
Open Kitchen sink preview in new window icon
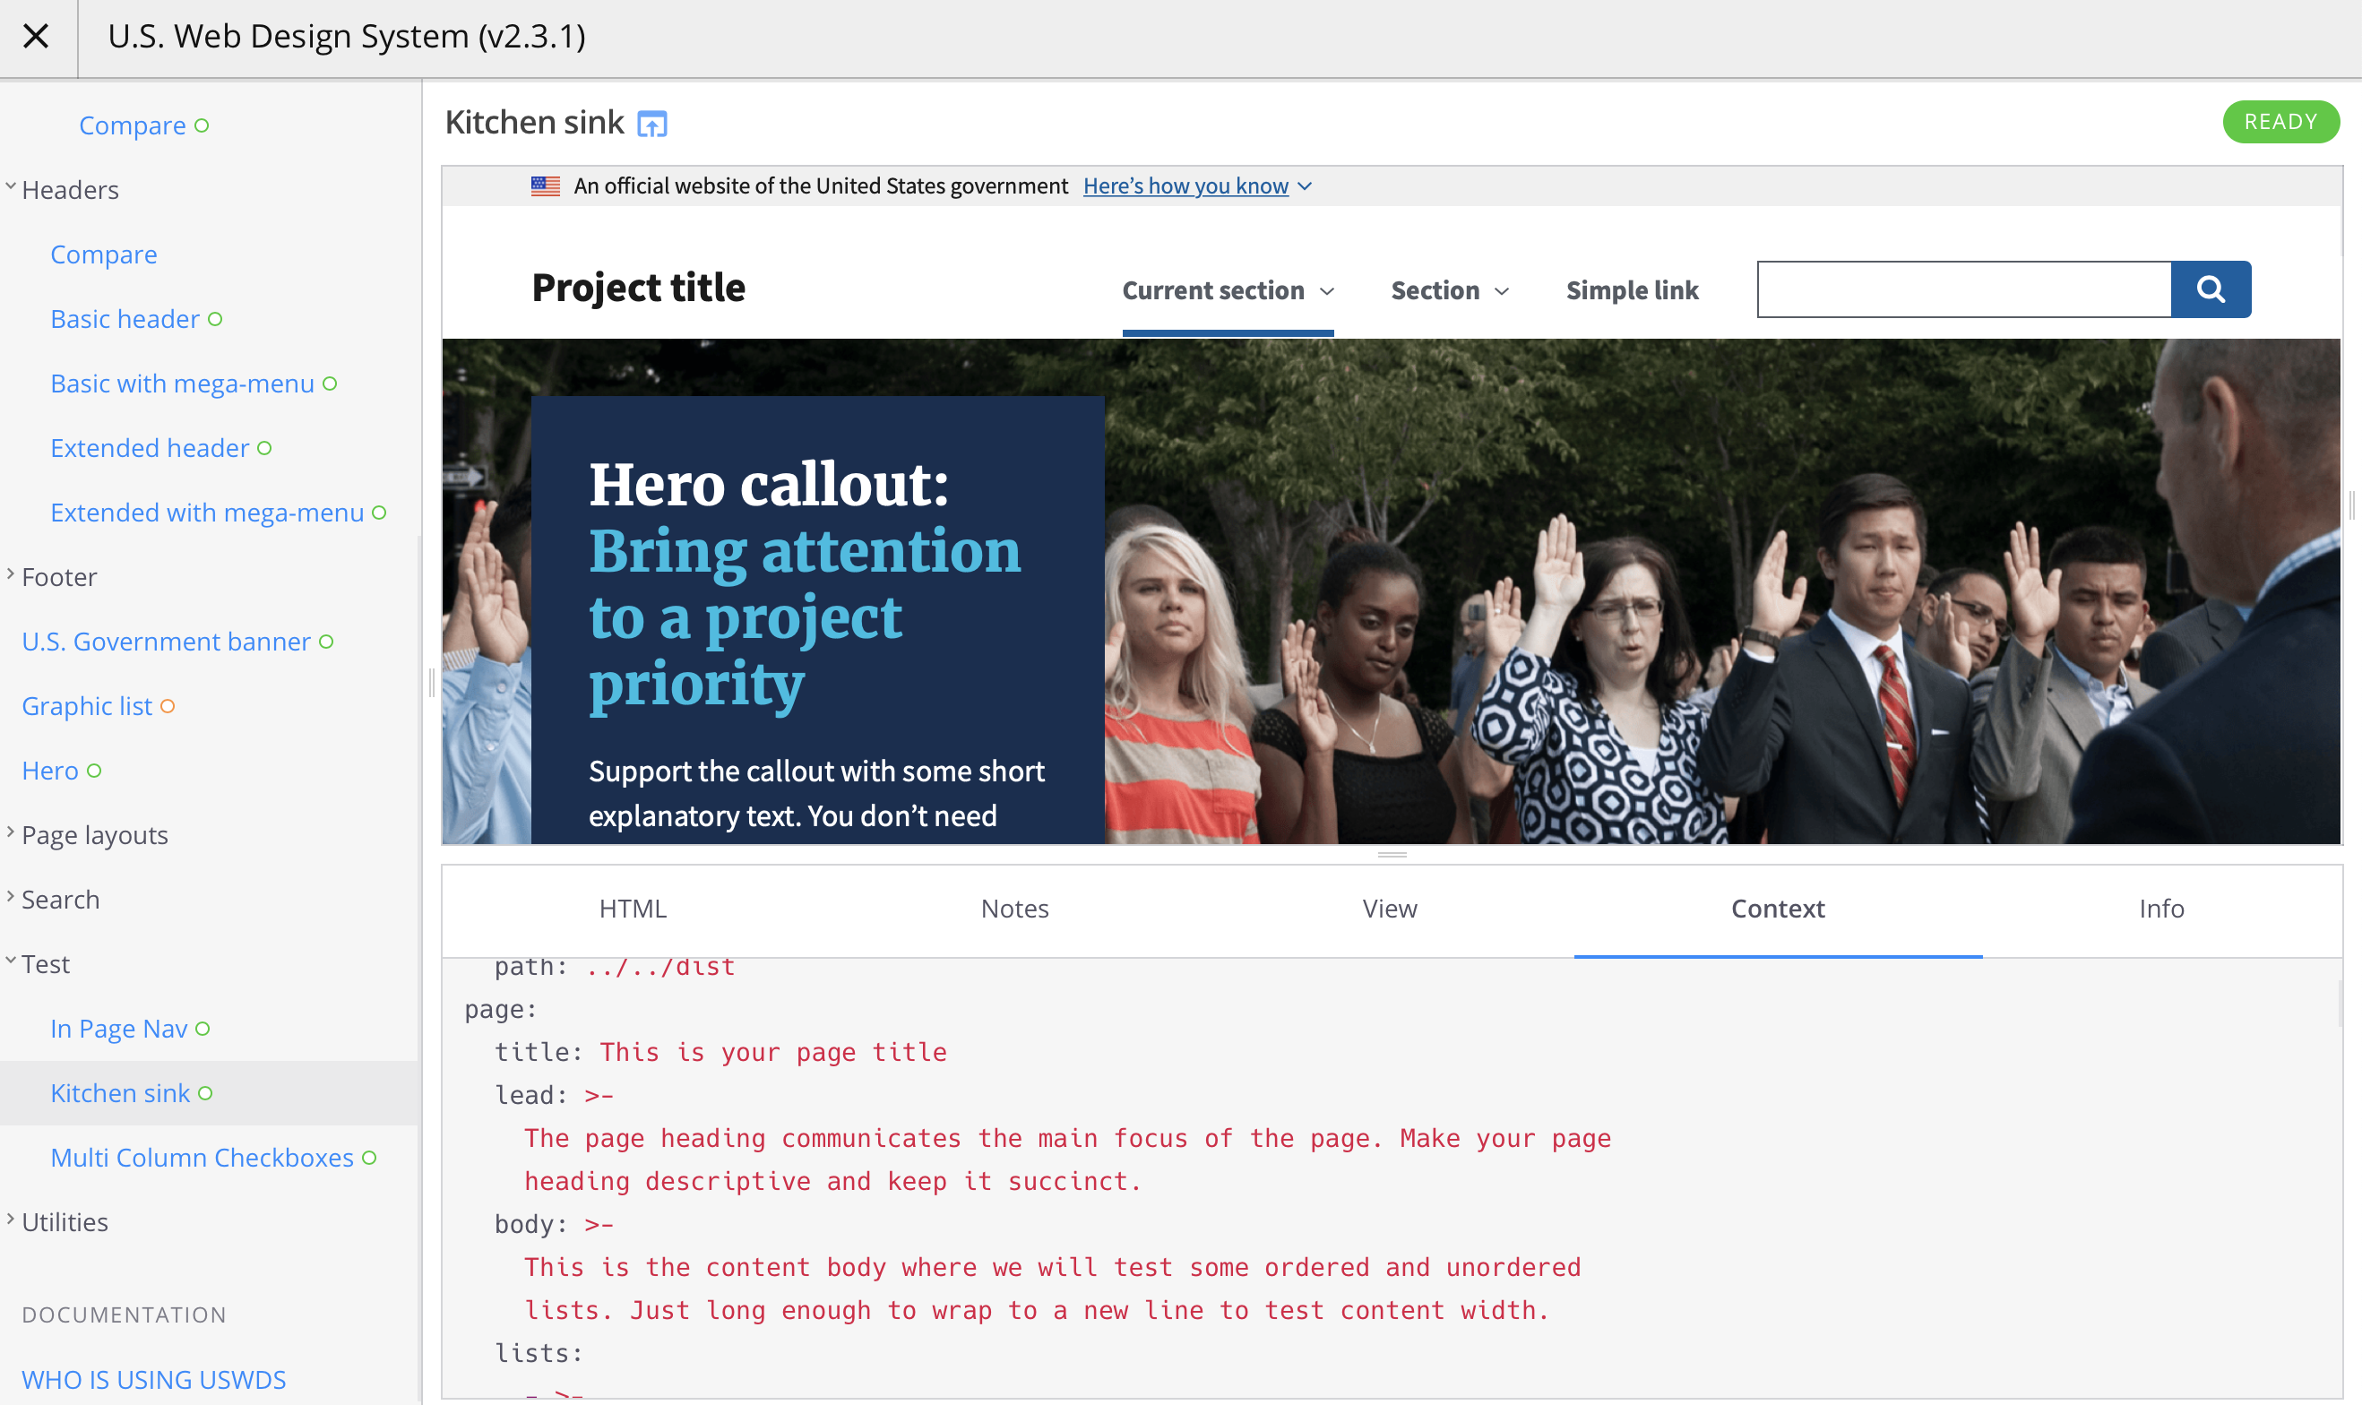pyautogui.click(x=652, y=123)
